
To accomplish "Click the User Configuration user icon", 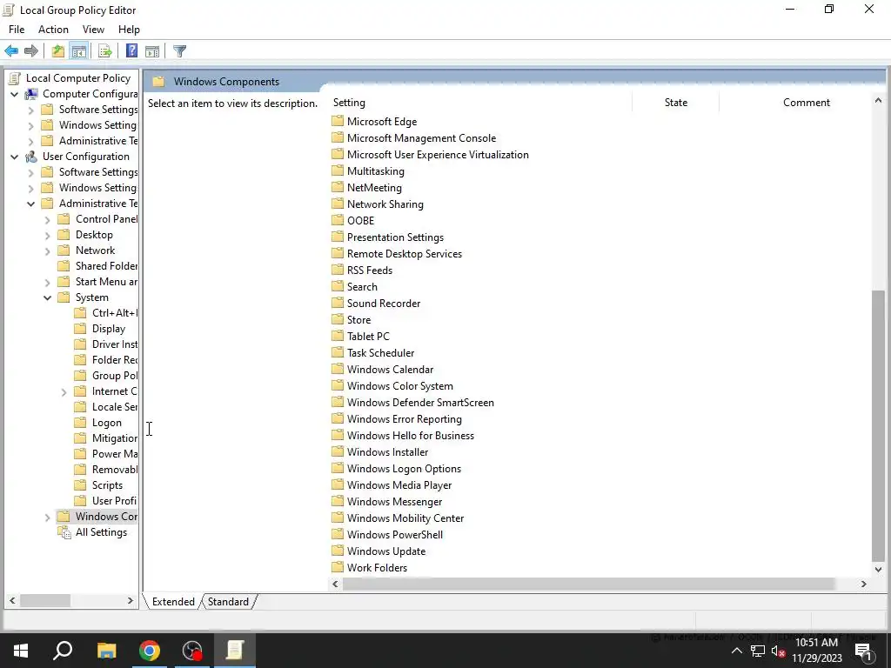I will click(32, 157).
